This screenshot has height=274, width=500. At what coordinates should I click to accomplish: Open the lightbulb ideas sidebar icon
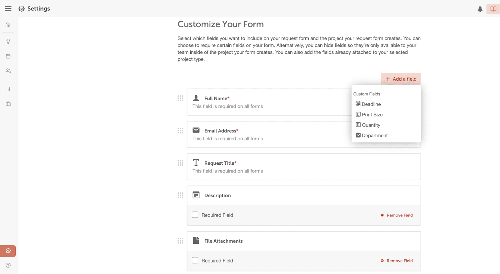click(x=8, y=41)
